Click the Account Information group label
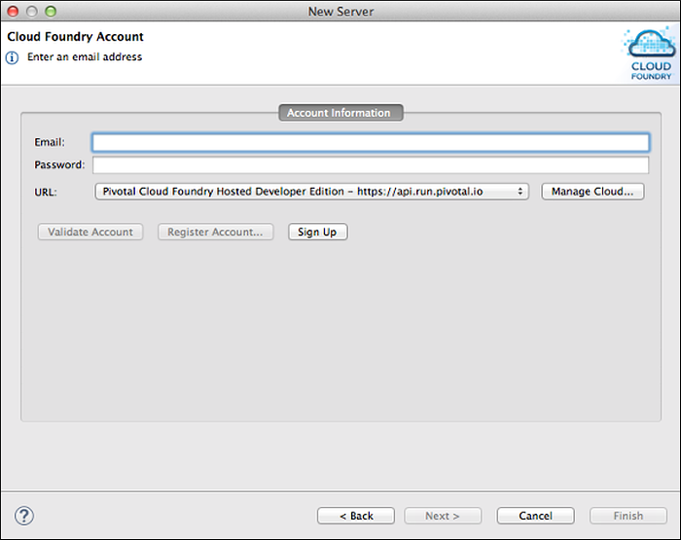Image resolution: width=681 pixels, height=540 pixels. pos(340,113)
